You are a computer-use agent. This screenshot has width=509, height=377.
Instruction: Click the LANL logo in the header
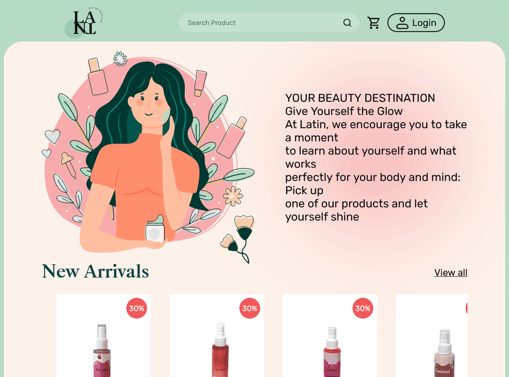pos(84,22)
